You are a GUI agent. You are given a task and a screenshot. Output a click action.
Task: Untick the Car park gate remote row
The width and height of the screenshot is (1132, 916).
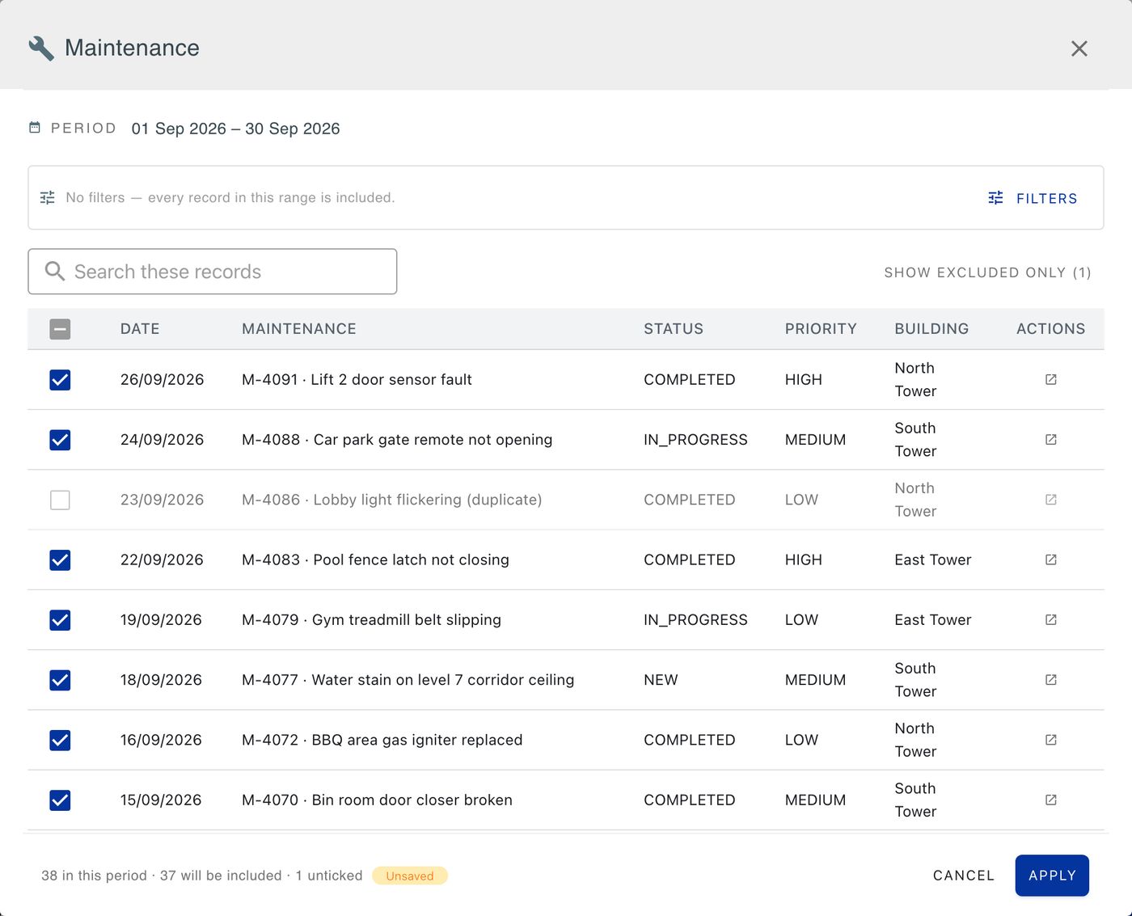[x=60, y=440]
